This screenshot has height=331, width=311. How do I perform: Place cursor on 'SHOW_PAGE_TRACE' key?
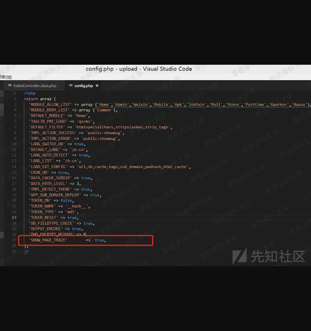tap(48, 240)
